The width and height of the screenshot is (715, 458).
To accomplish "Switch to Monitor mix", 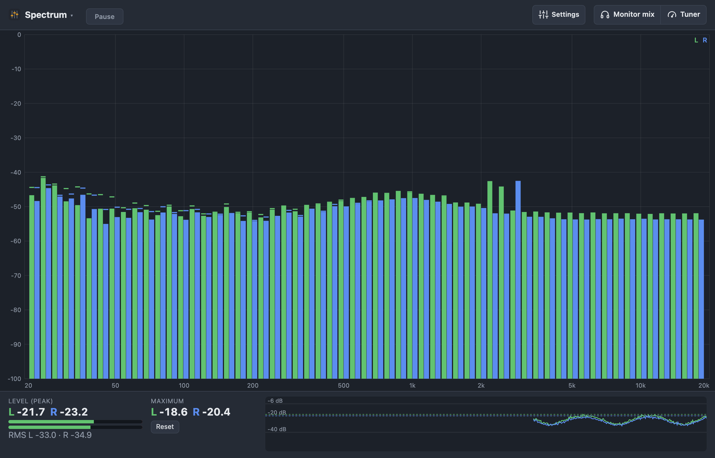I will pos(627,15).
